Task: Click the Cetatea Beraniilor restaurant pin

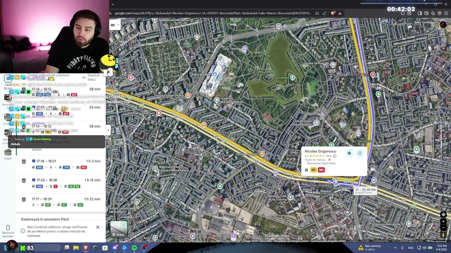Action: [x=262, y=154]
